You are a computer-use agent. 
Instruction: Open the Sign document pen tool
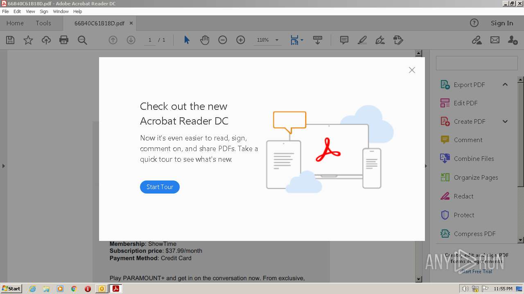click(x=380, y=40)
